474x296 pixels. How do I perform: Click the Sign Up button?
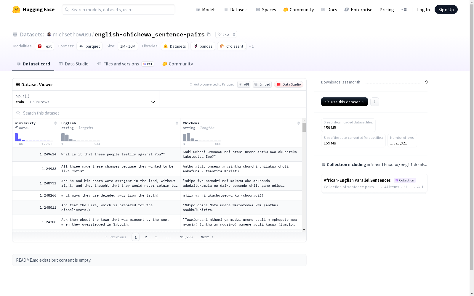446,9
